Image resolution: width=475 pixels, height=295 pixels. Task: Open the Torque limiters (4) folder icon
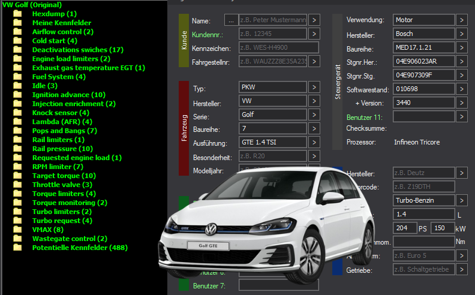(x=17, y=194)
